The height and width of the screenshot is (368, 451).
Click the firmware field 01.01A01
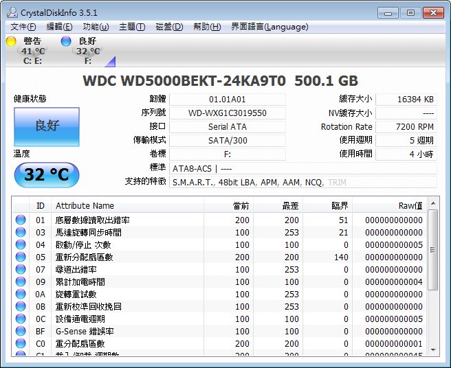point(228,100)
